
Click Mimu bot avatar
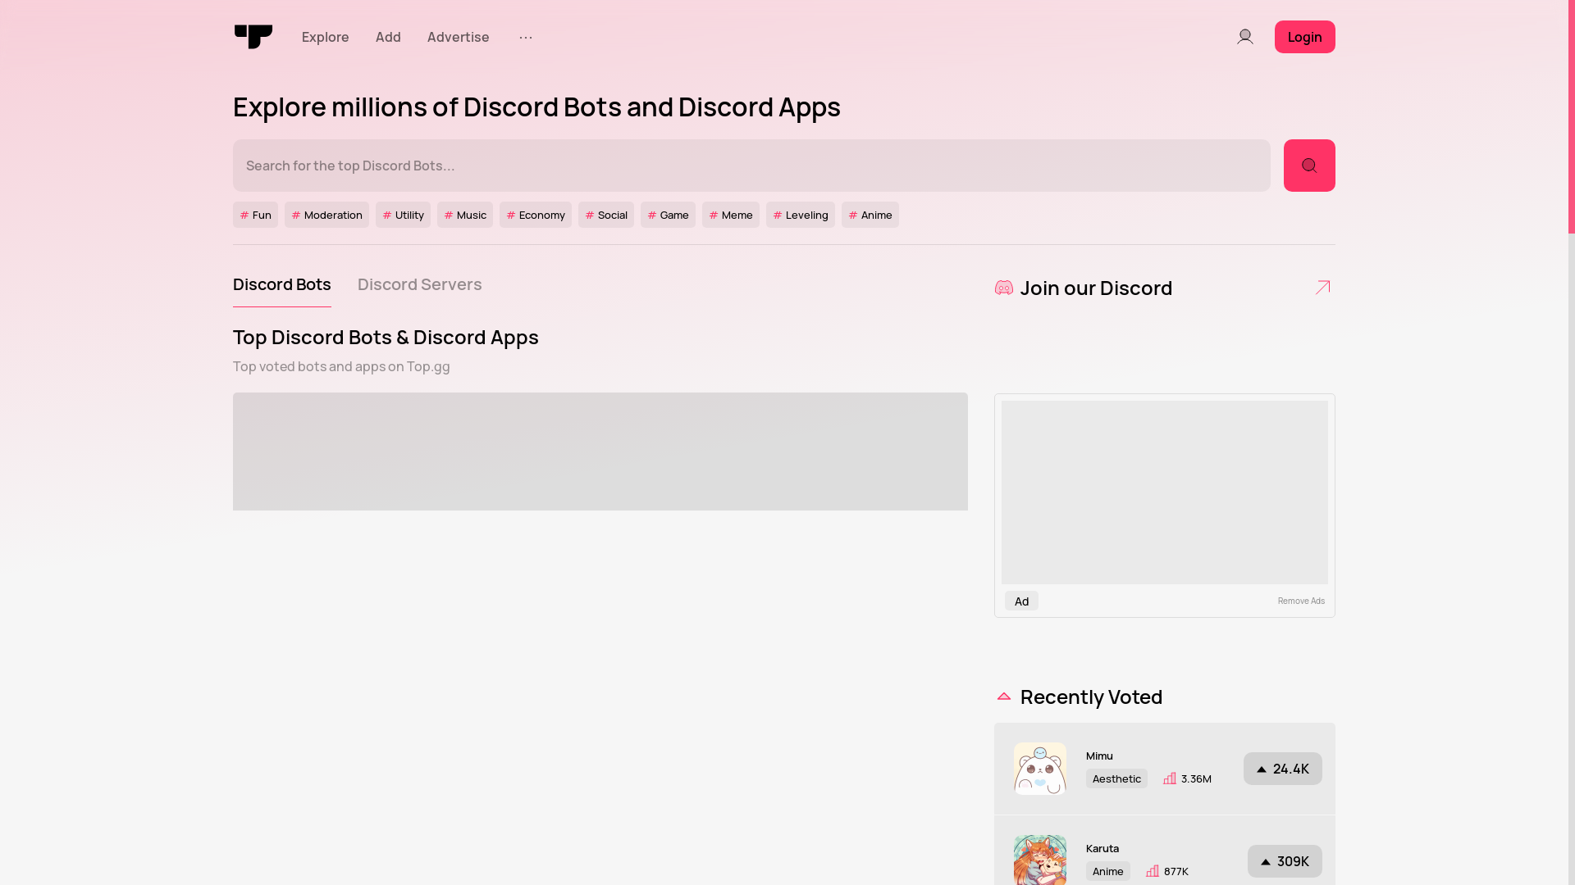click(x=1040, y=769)
